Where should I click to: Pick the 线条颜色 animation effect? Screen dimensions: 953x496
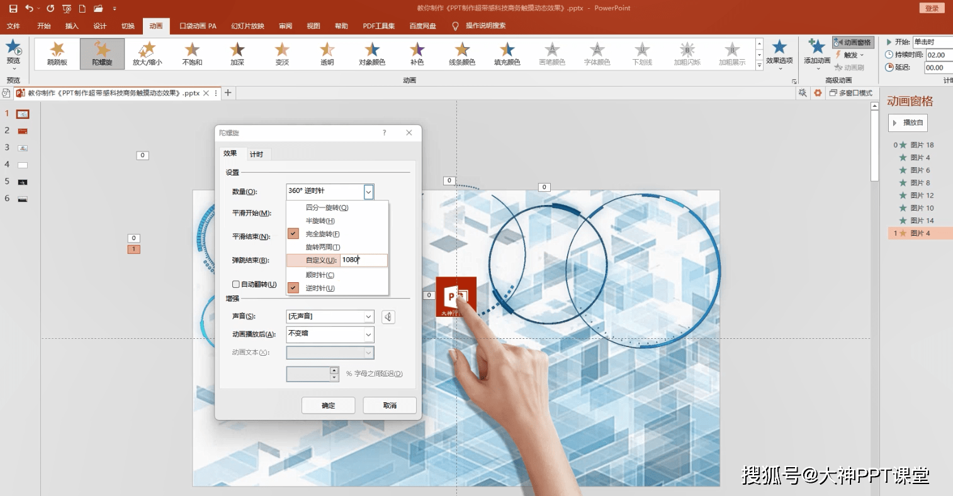(462, 53)
